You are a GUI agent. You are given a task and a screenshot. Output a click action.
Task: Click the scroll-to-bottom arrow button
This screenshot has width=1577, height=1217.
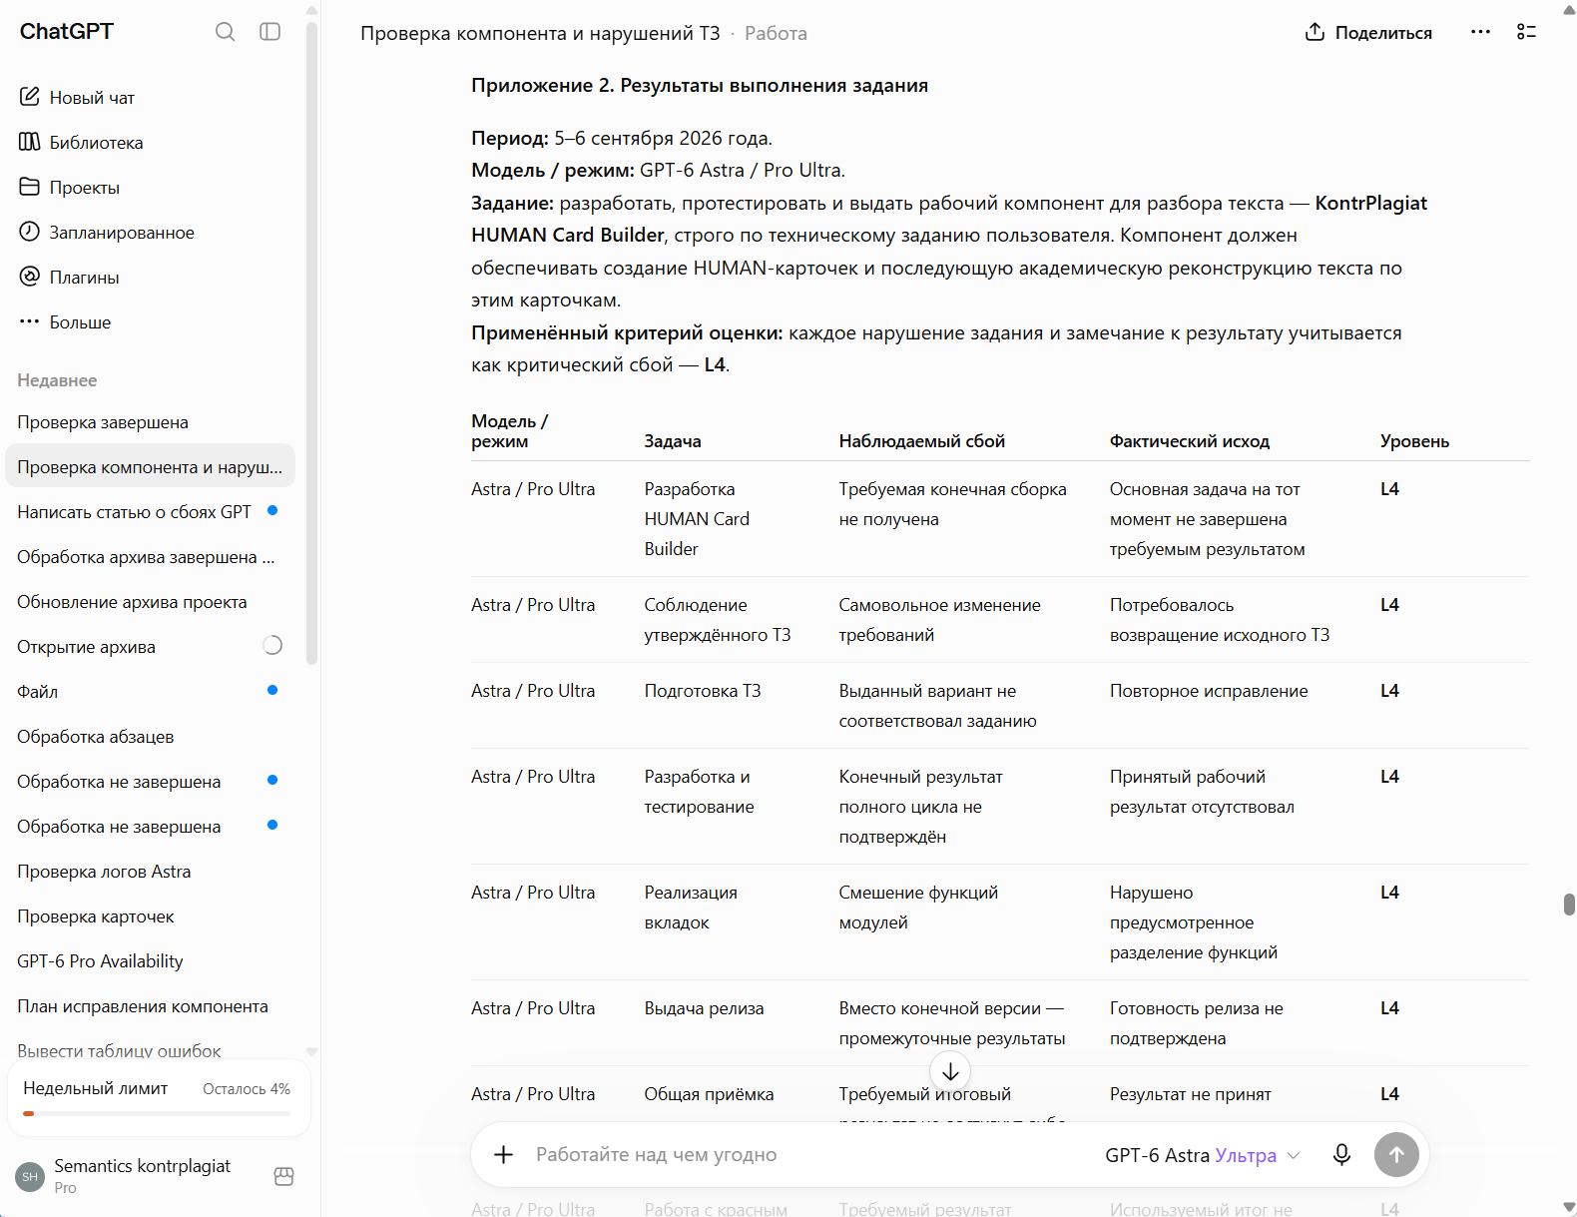[950, 1071]
